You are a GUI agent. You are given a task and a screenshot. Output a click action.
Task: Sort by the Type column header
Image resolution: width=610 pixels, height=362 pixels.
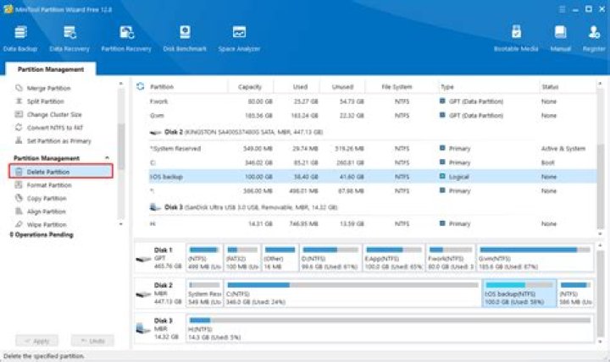[447, 86]
